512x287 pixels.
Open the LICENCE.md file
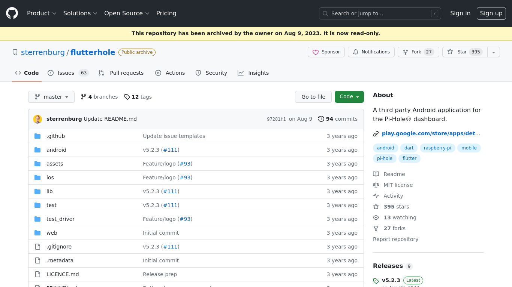(63, 274)
